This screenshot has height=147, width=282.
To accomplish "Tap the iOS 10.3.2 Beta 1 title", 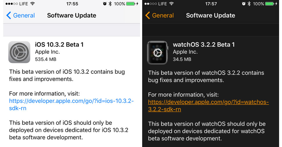I will 59,45.
